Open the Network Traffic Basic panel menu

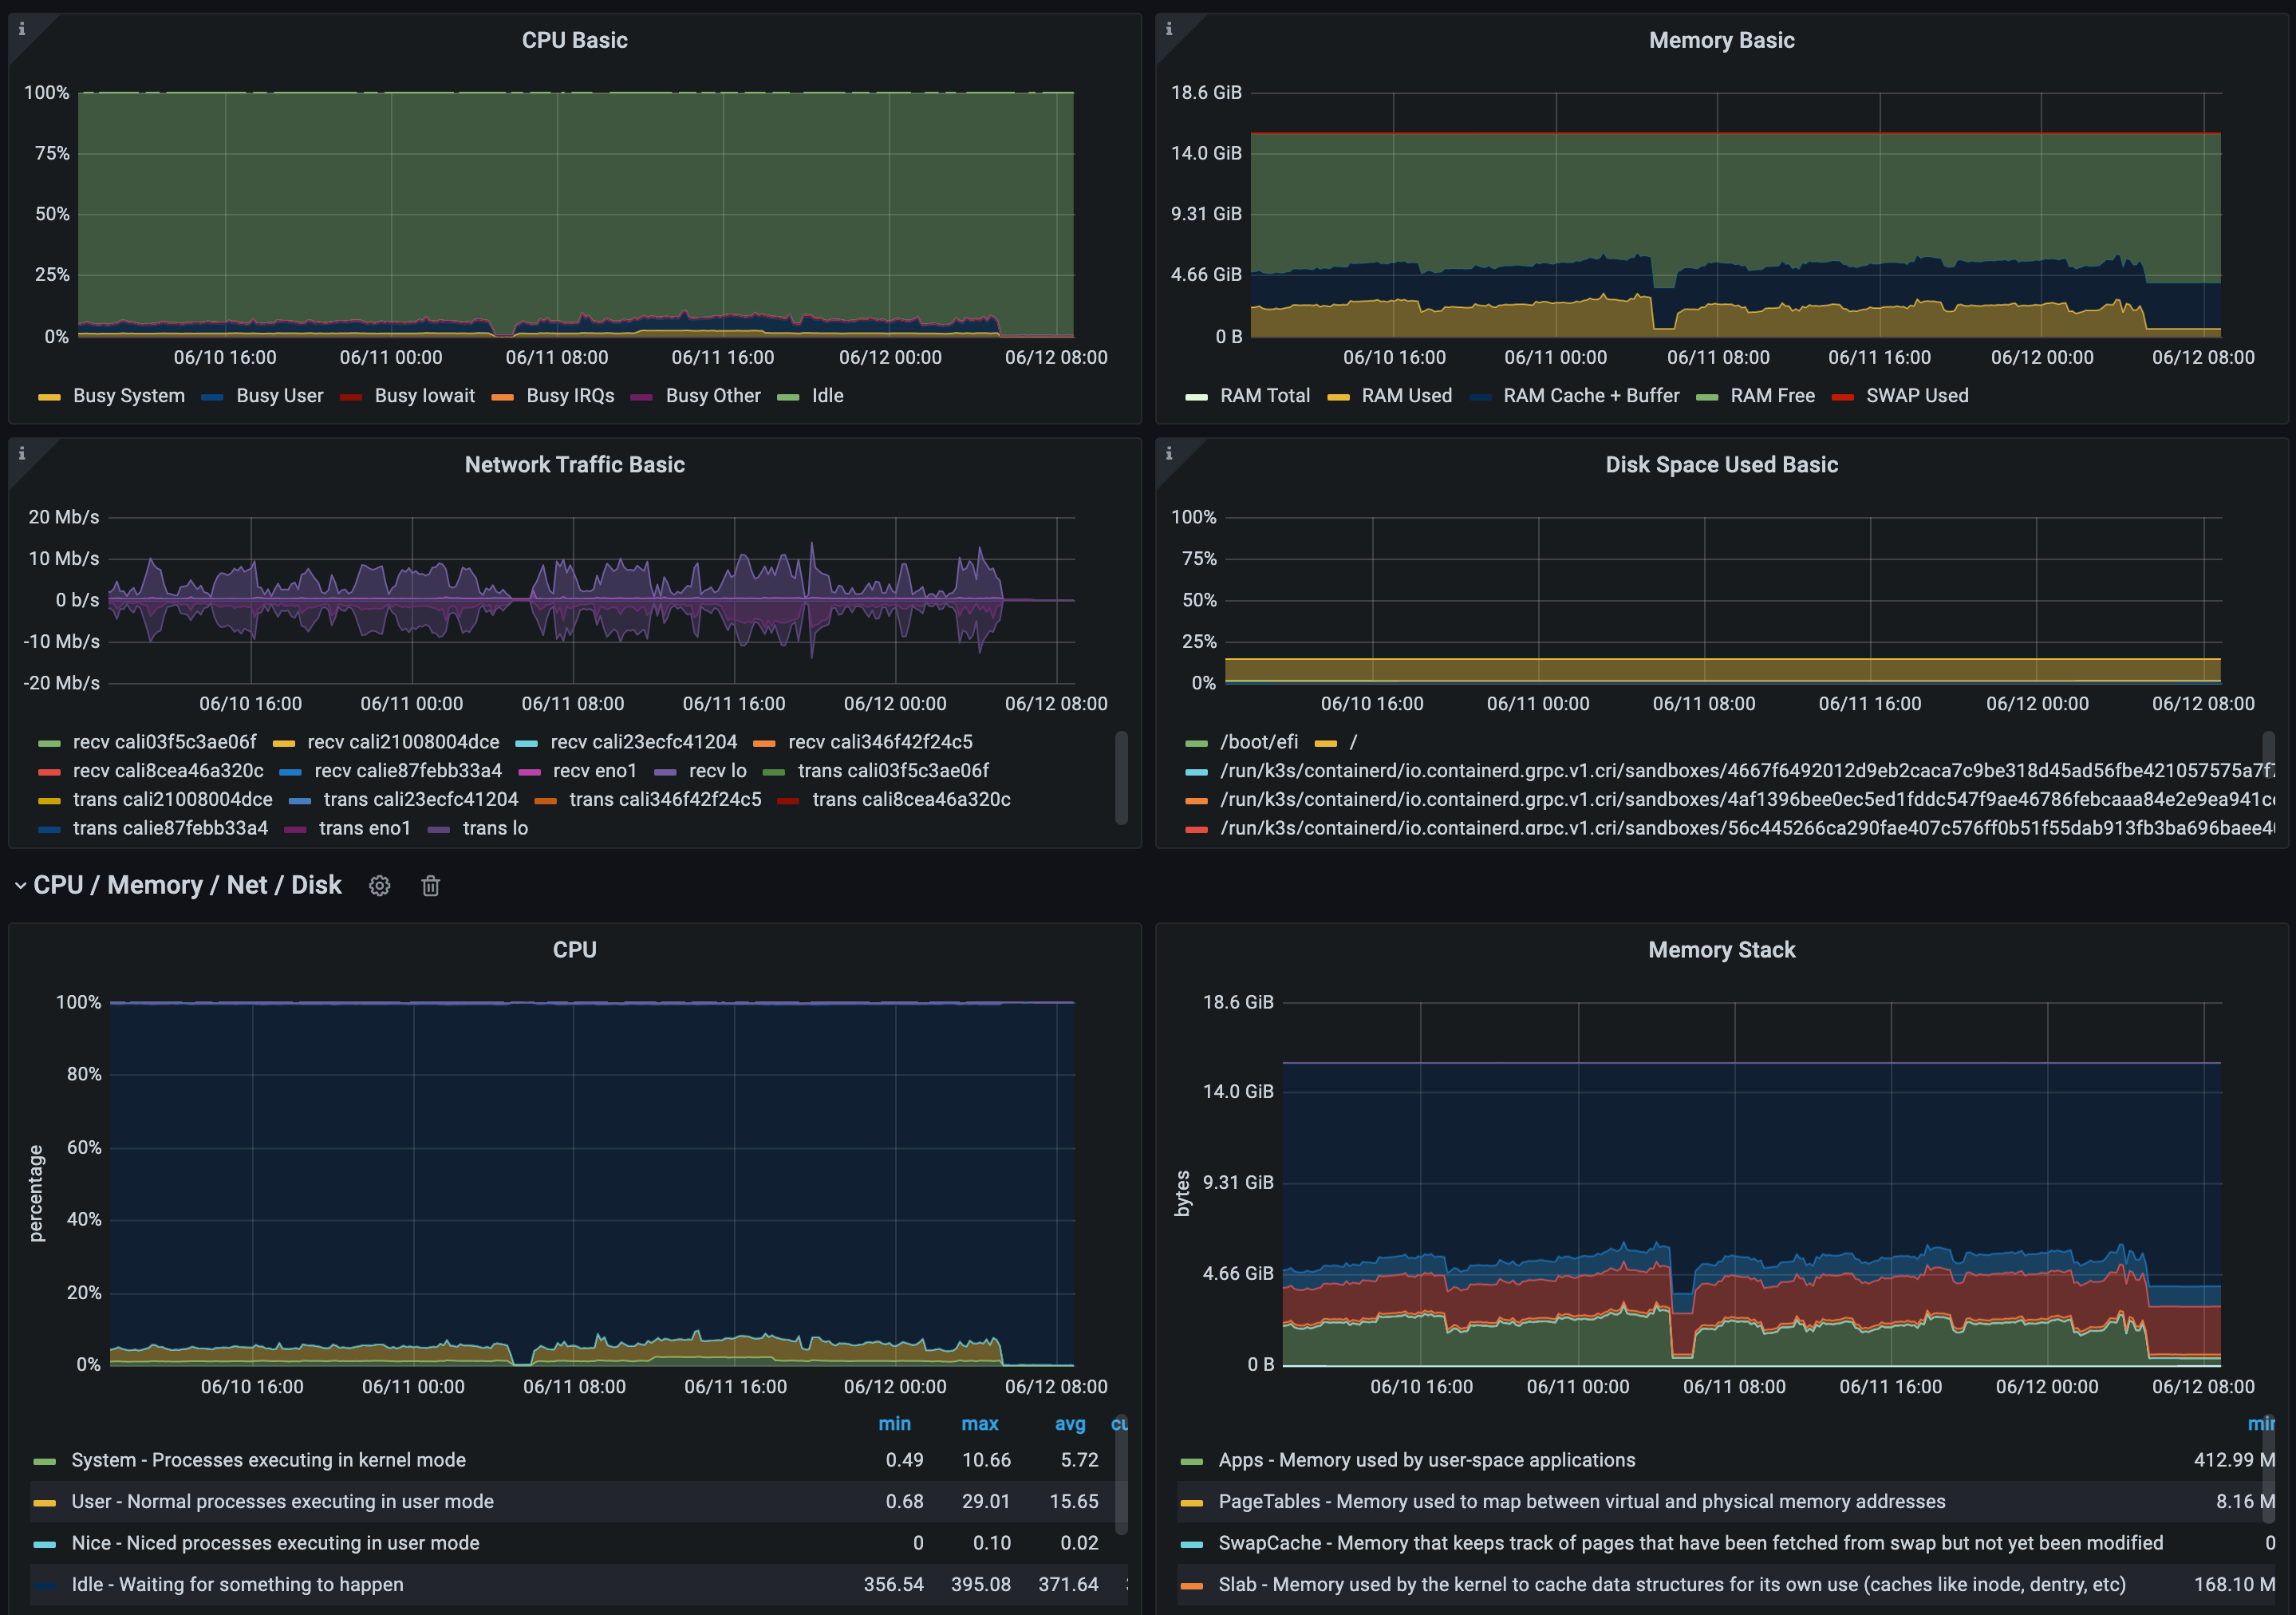(574, 464)
